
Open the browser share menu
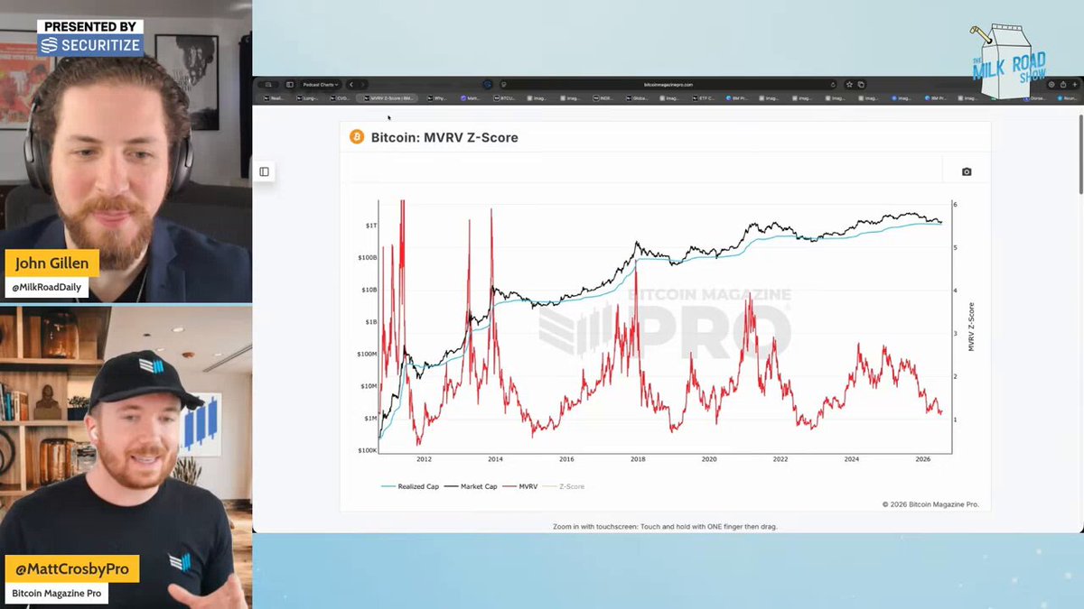pyautogui.click(x=1062, y=85)
